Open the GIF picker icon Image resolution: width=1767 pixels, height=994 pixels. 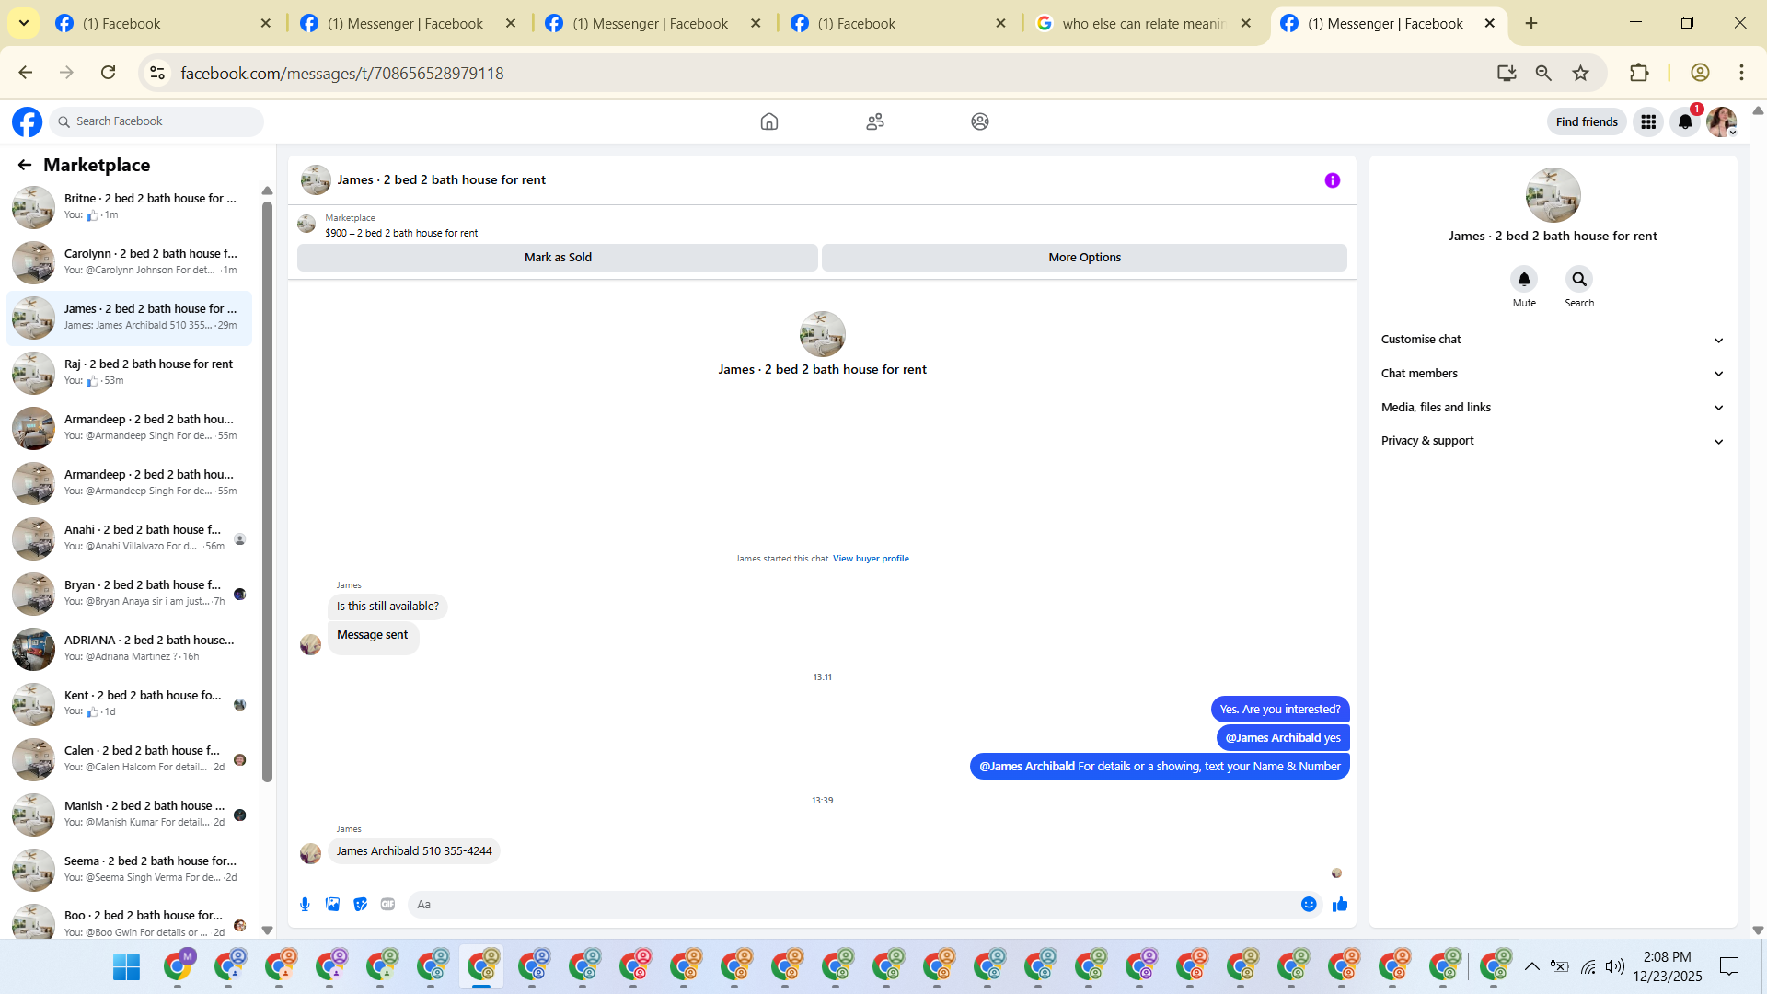click(387, 905)
